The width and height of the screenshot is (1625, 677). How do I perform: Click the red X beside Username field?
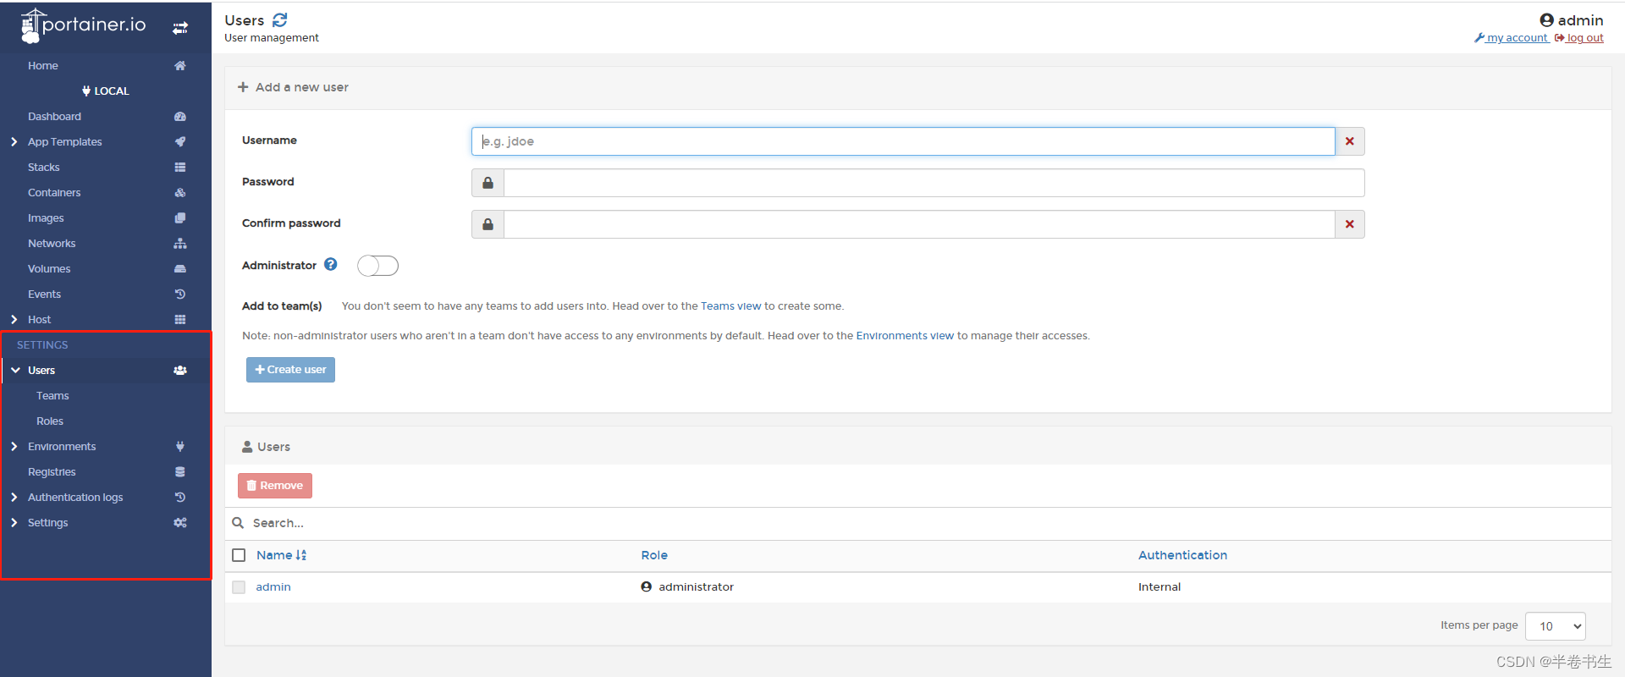click(1350, 141)
